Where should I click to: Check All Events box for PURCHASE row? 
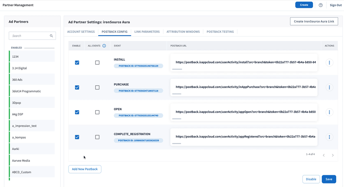click(97, 88)
